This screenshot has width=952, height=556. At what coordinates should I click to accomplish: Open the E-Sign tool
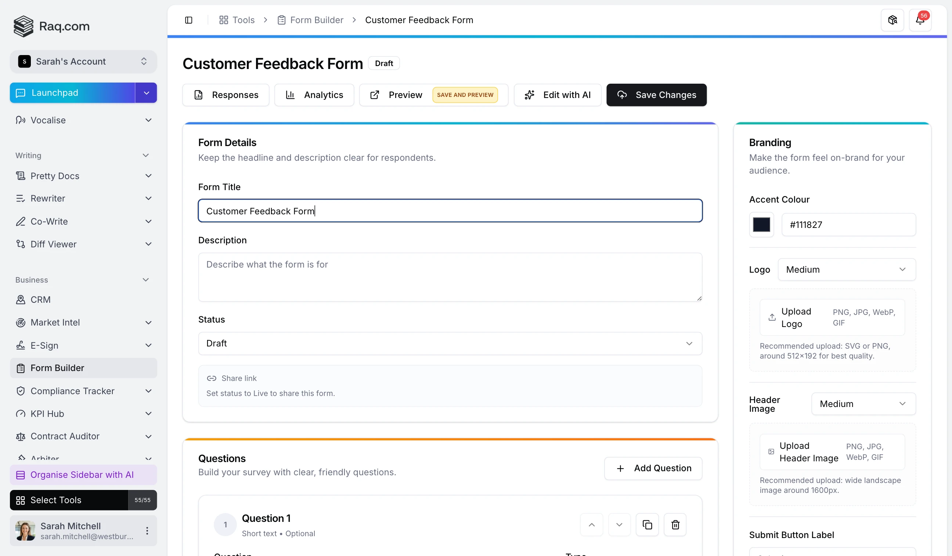(x=44, y=345)
